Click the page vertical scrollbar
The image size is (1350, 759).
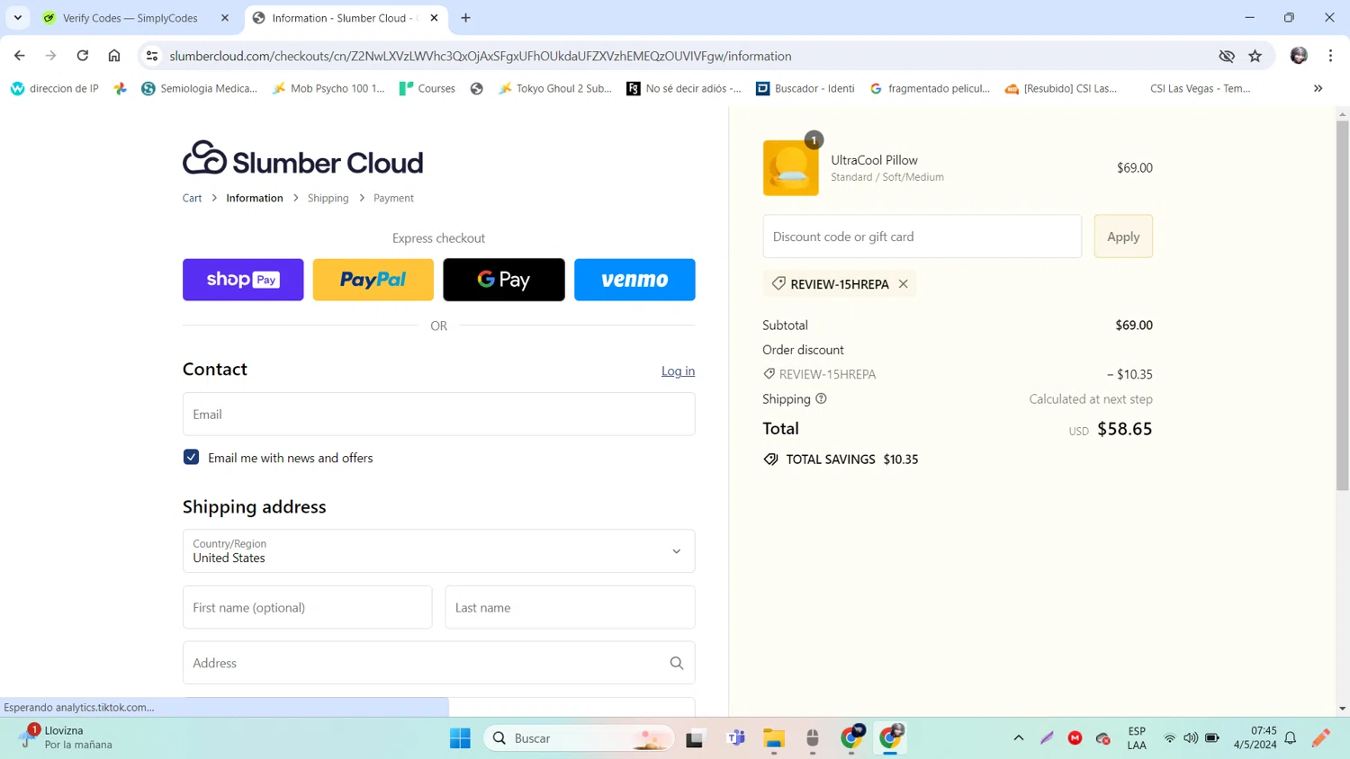coord(1342,306)
